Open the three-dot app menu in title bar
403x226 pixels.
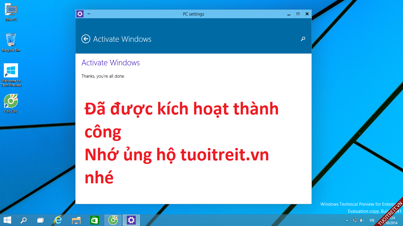(x=89, y=14)
